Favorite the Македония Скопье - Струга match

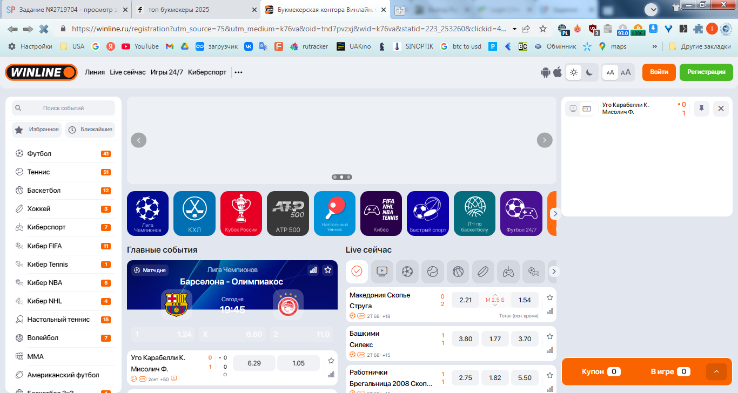pyautogui.click(x=550, y=297)
